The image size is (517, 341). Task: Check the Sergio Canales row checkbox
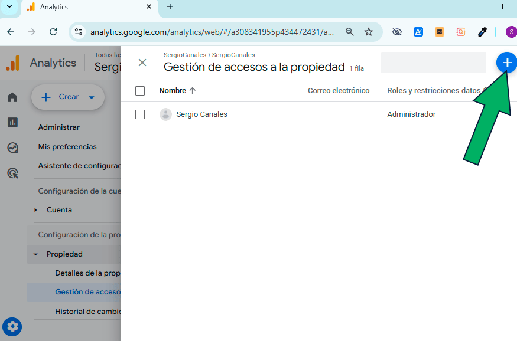[140, 114]
